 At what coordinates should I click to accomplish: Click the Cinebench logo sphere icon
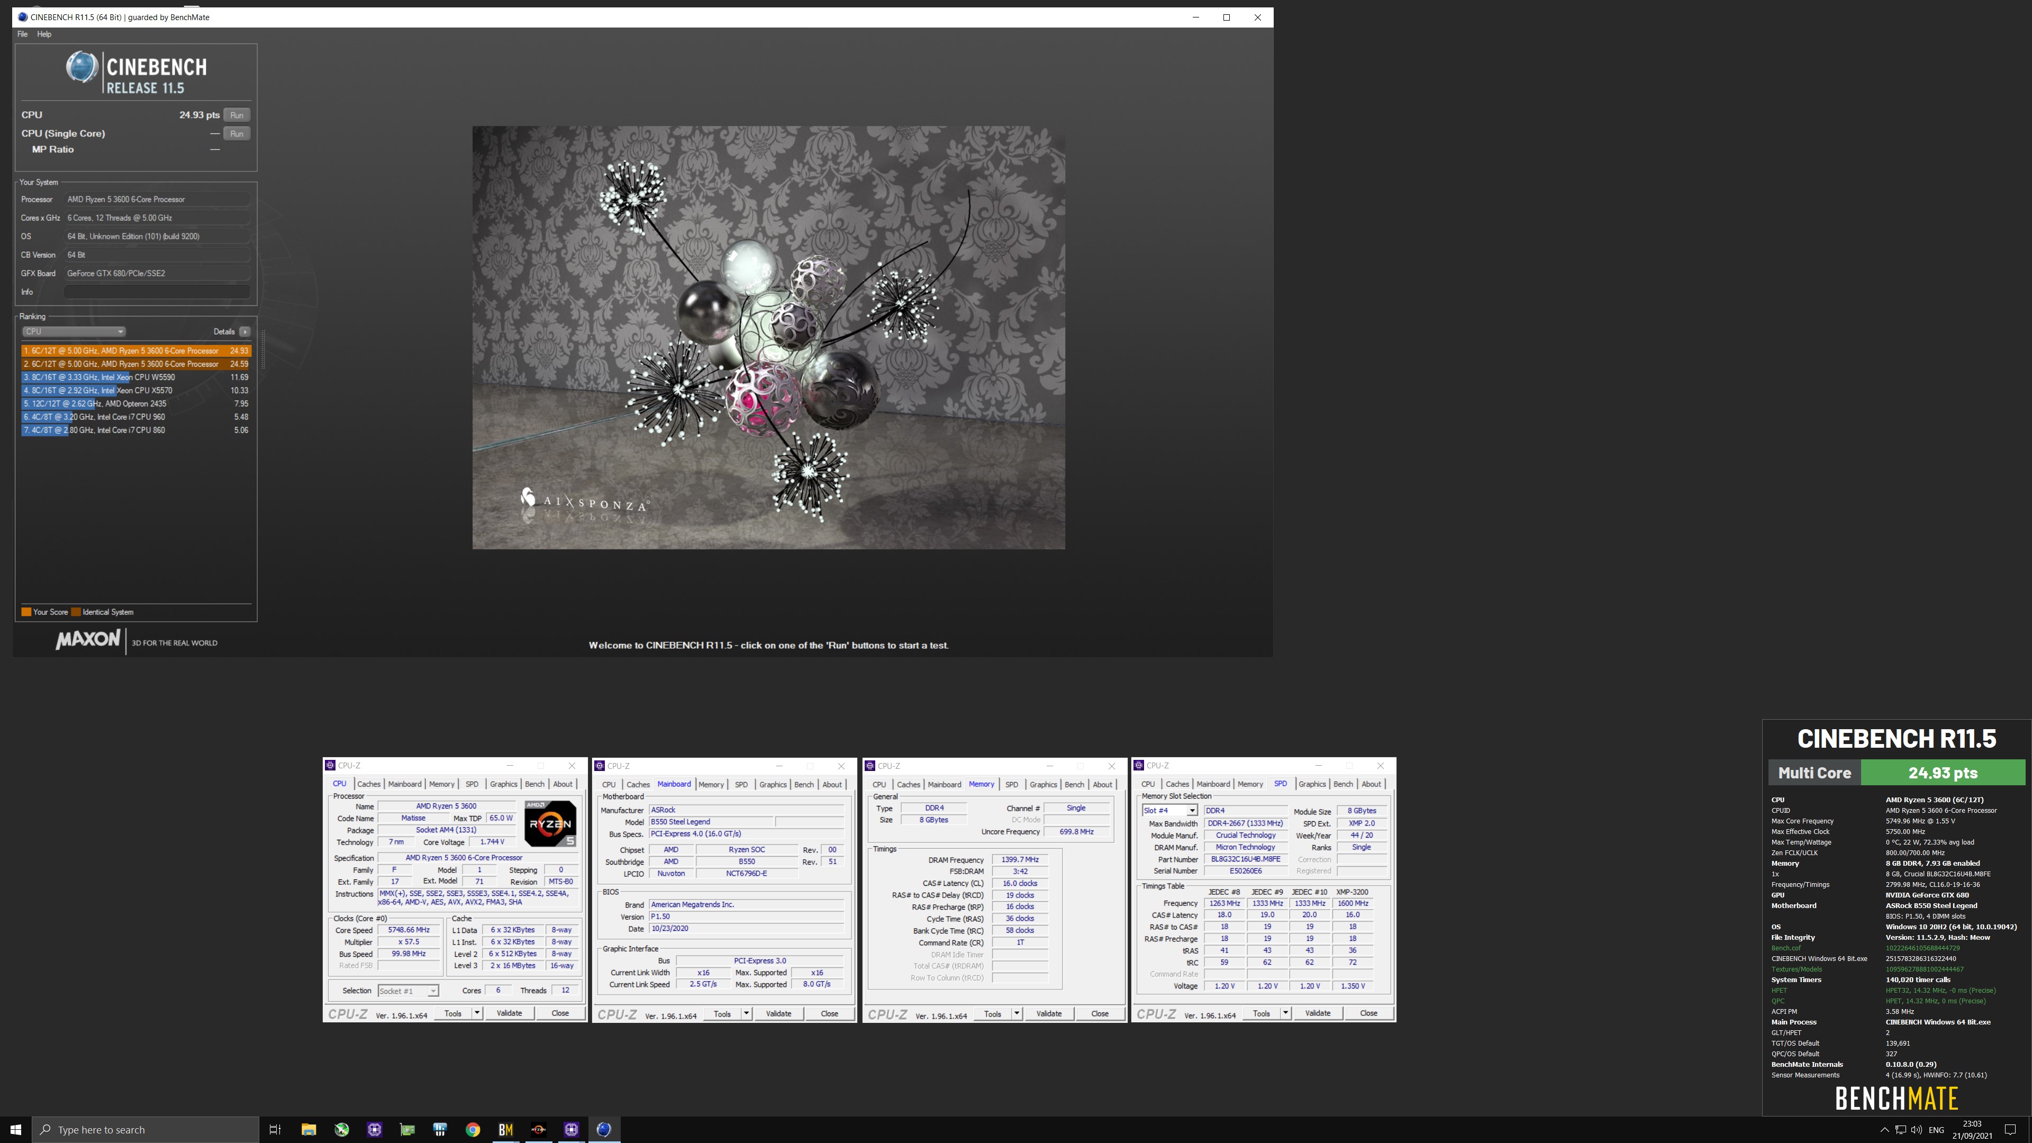point(82,68)
